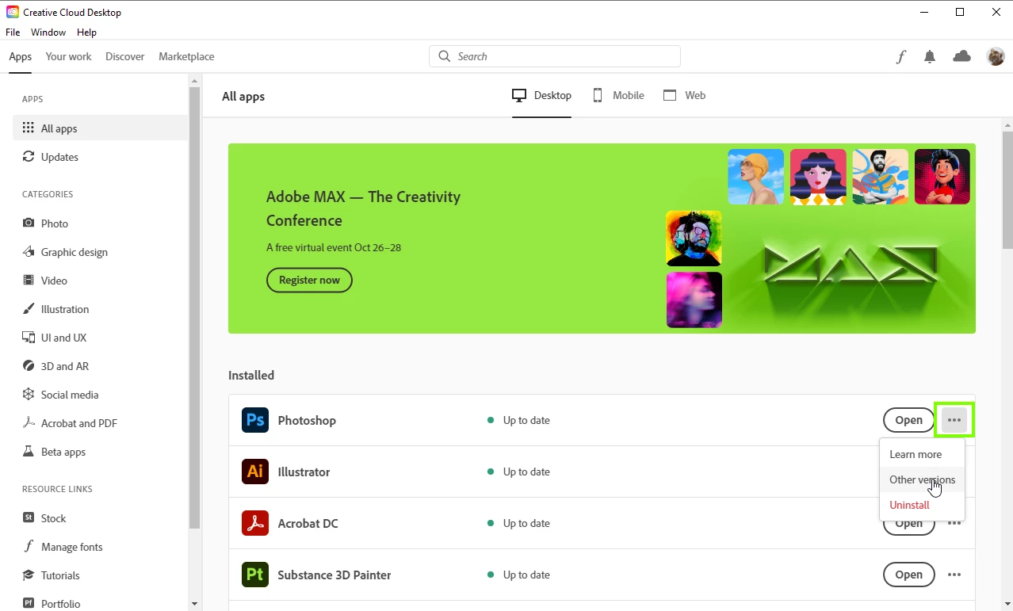
Task: Check cloud sync status icon
Action: click(x=961, y=56)
